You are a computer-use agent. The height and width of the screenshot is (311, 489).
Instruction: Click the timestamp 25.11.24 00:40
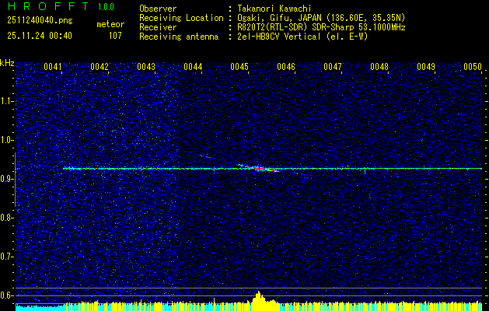[x=40, y=36]
